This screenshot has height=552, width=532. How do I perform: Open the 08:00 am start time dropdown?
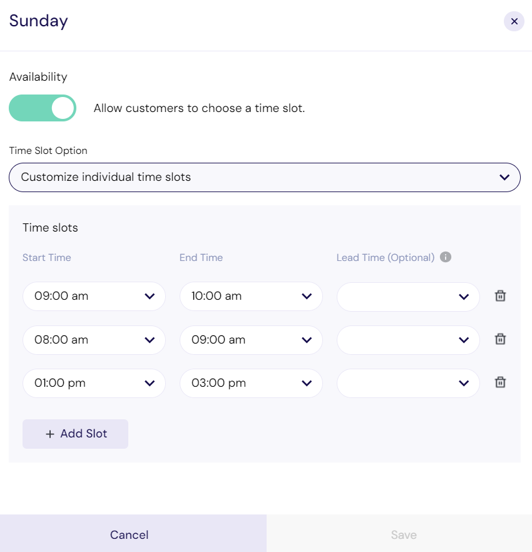(94, 340)
